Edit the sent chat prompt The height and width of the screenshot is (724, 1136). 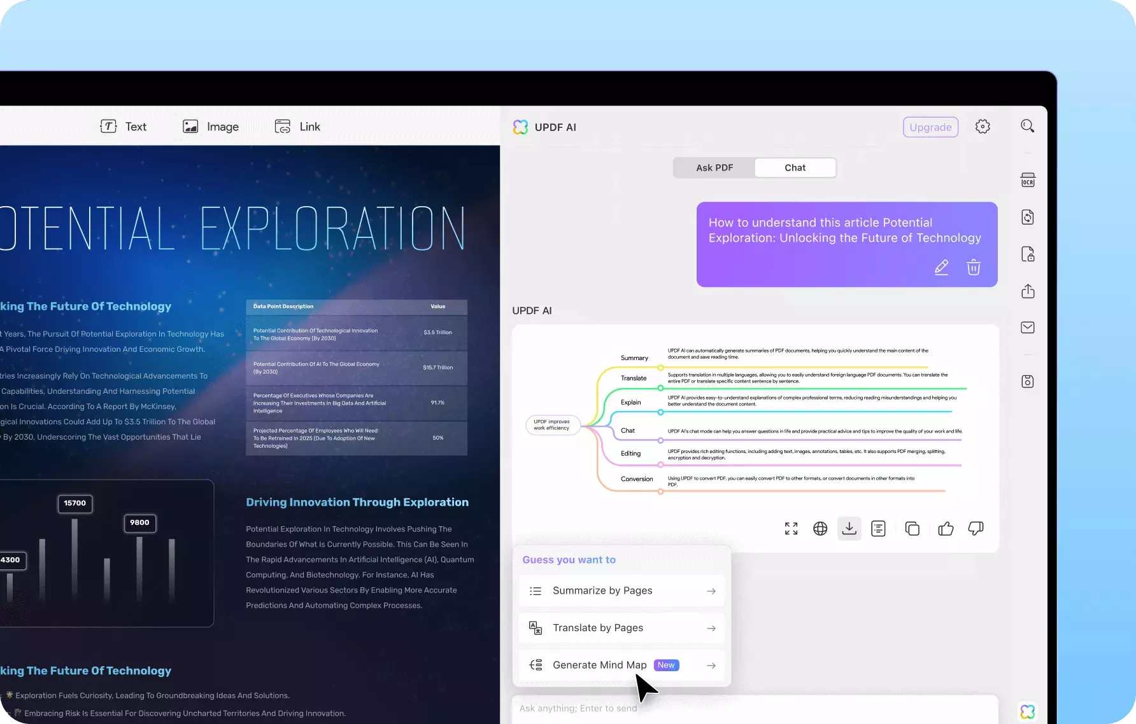[x=941, y=267]
